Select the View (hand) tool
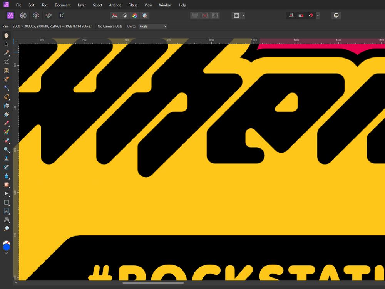This screenshot has height=289, width=385. point(7,35)
